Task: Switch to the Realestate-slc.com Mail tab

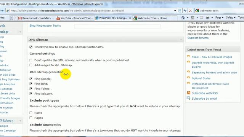Action: coord(36,18)
